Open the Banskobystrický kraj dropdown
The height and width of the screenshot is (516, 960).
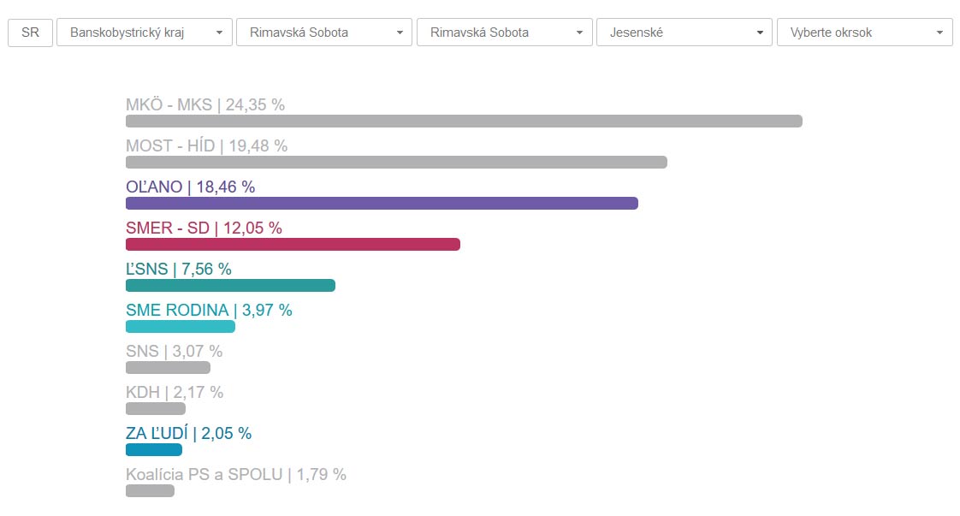[x=144, y=33]
